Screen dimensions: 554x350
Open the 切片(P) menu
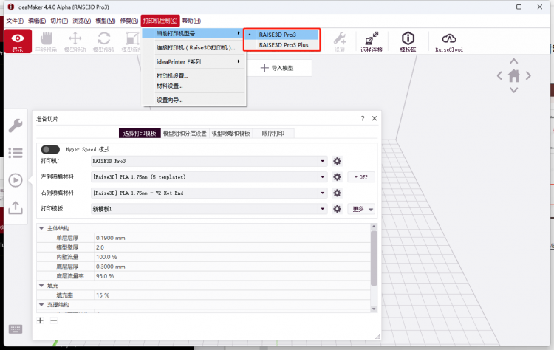click(59, 21)
